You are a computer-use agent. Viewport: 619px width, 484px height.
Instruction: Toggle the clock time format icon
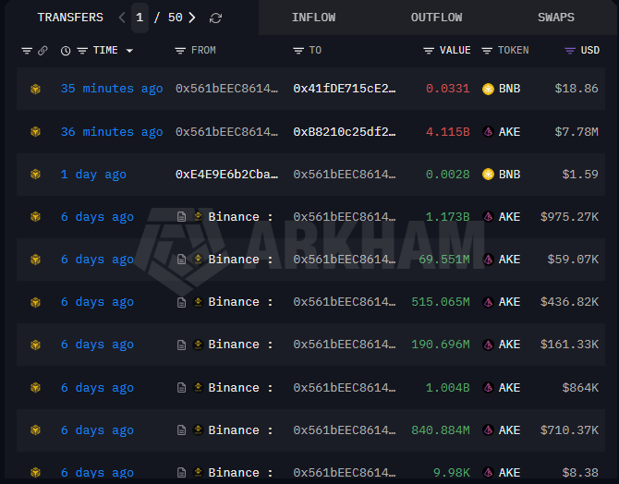66,51
